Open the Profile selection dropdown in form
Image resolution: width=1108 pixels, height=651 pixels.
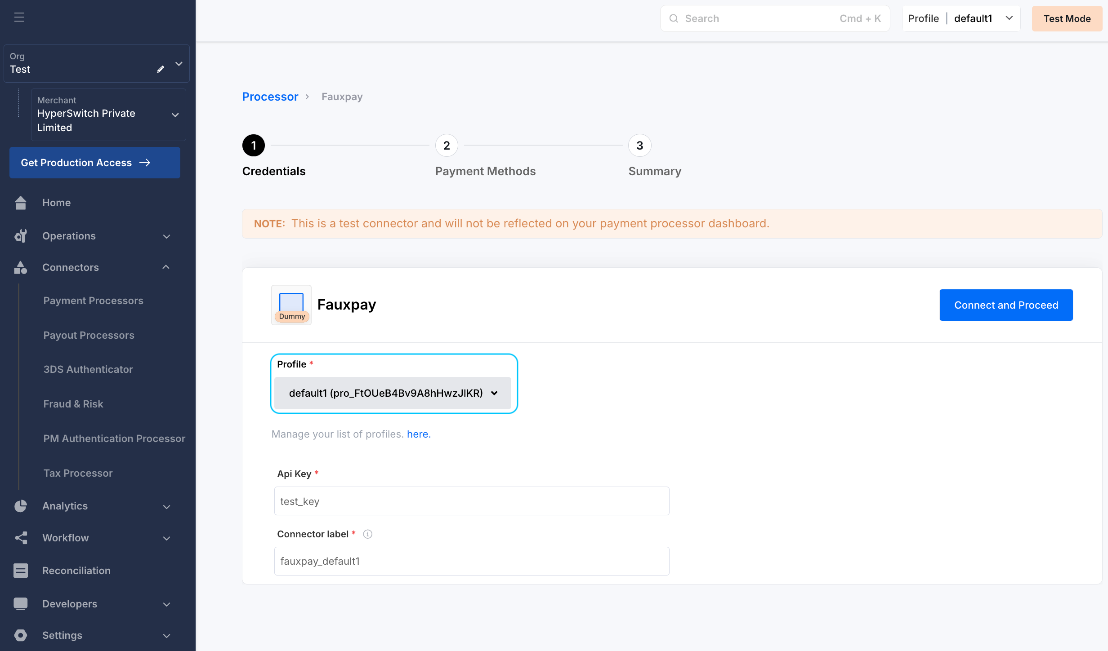[393, 393]
